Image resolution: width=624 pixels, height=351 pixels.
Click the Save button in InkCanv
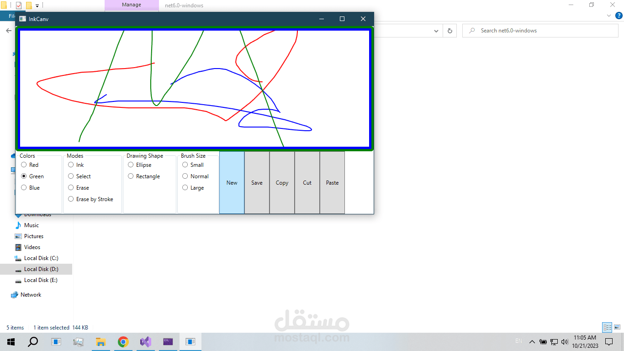257,183
